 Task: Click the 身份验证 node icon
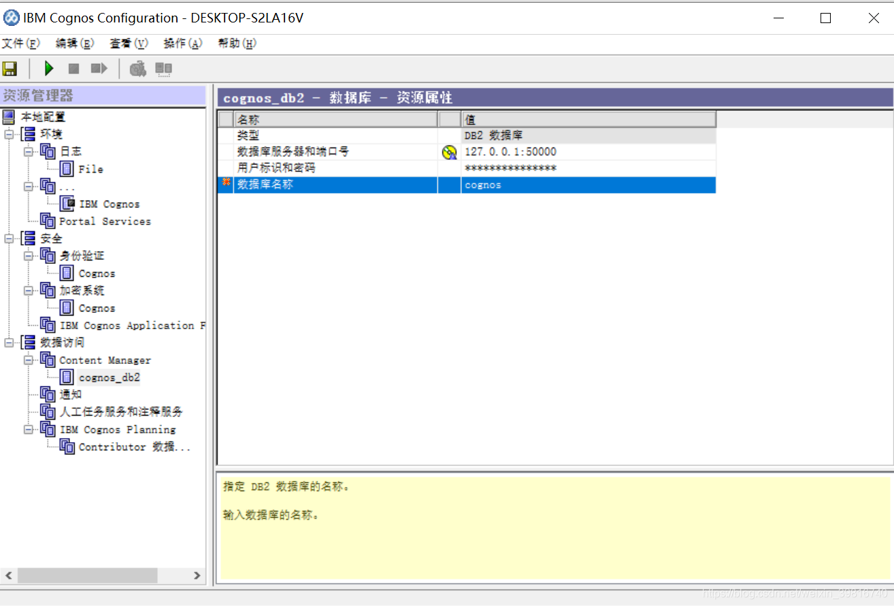pyautogui.click(x=48, y=256)
